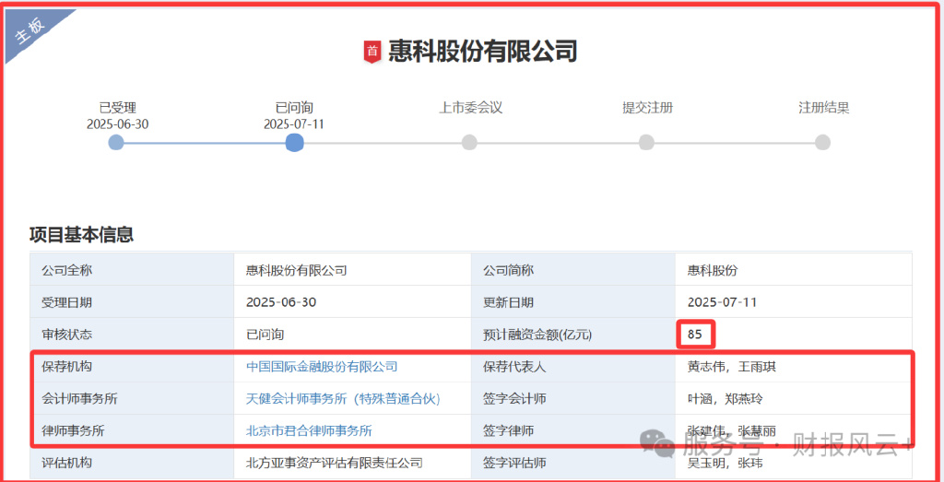Viewport: 944px width, 482px height.
Task: Click the 黄志伟，王雨琪 representatives value
Action: pyautogui.click(x=731, y=367)
